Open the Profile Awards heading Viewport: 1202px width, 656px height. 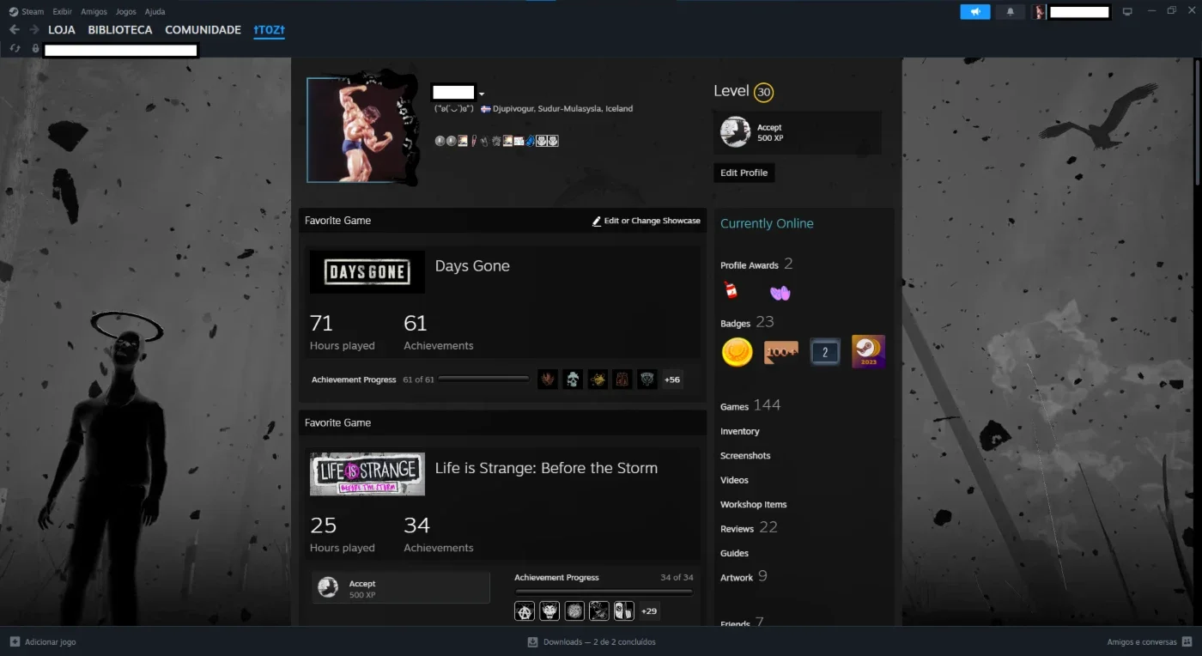click(750, 265)
